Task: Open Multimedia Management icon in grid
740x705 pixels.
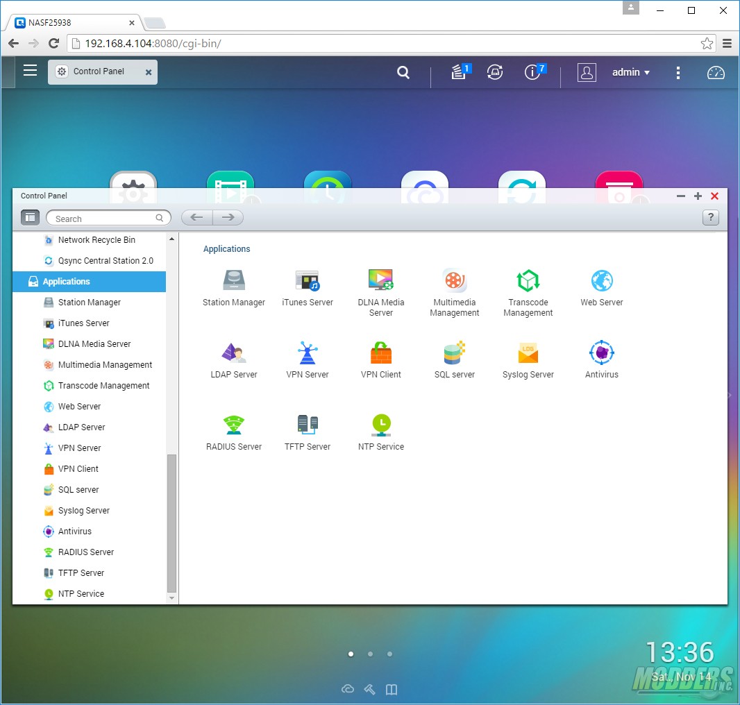Action: coord(455,280)
